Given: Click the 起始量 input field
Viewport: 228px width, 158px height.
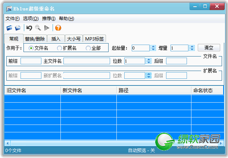Looking at the screenshot, I should pos(141,48).
